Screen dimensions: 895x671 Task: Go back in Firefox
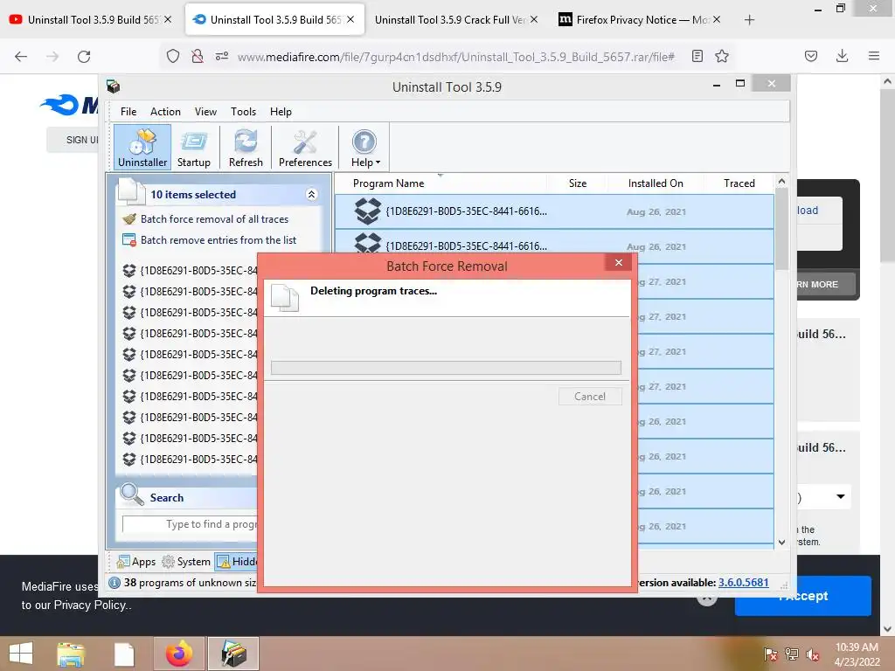(21, 57)
